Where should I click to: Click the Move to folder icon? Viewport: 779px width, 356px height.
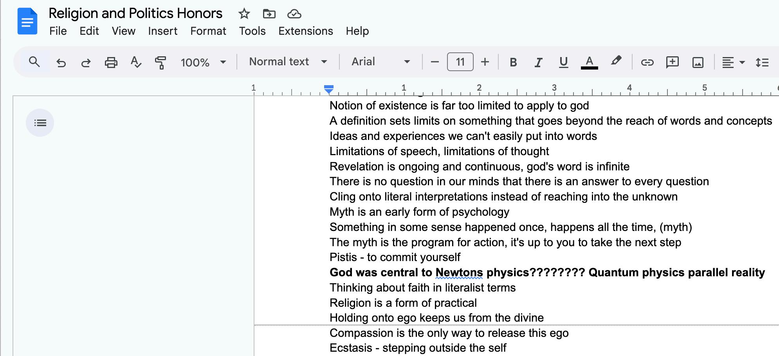click(x=269, y=14)
